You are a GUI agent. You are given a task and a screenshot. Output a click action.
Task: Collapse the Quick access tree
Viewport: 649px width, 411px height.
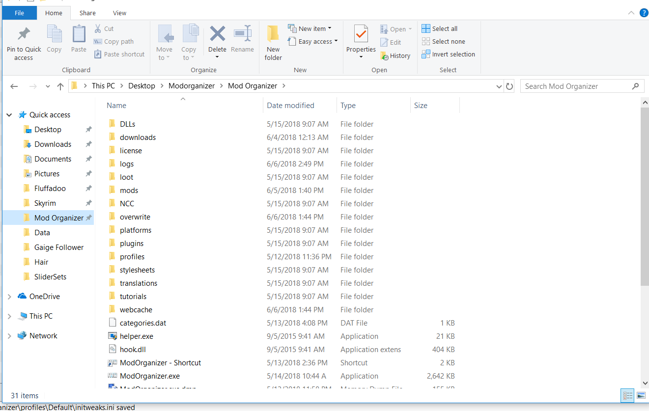click(x=9, y=115)
